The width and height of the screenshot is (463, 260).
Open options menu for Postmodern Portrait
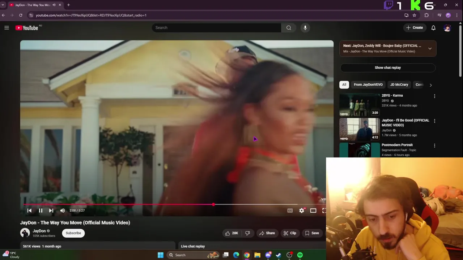click(x=434, y=146)
